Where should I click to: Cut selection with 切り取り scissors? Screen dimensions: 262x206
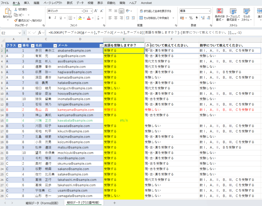click(21, 9)
